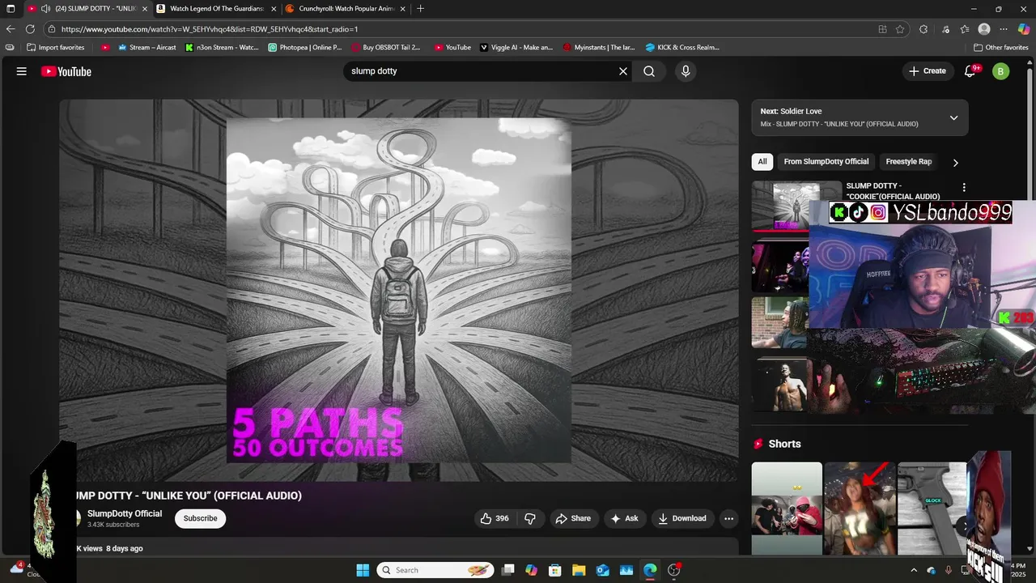This screenshot has width=1036, height=583.
Task: Open browser extensions puzzle icon
Action: 923,29
